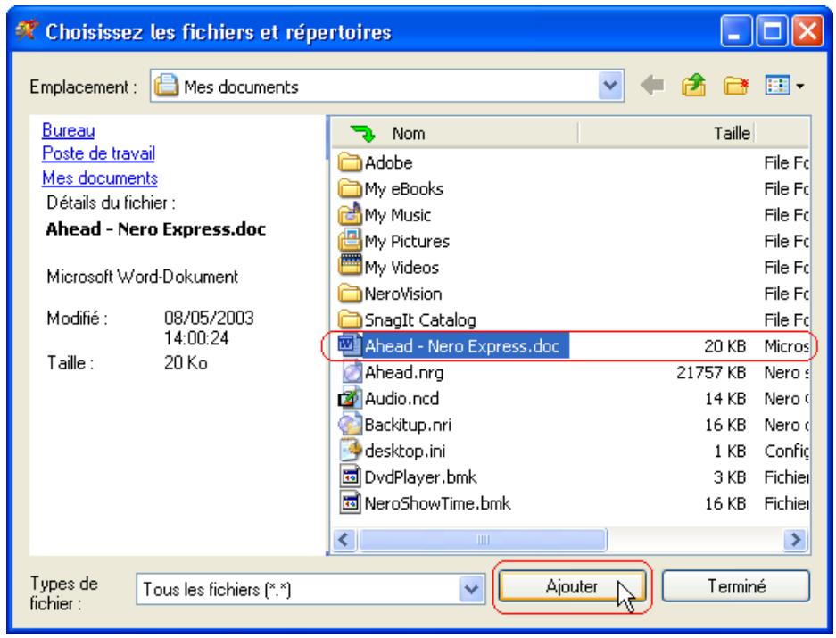
Task: Click the NeroShowTime.bmk file icon
Action: coord(351,502)
